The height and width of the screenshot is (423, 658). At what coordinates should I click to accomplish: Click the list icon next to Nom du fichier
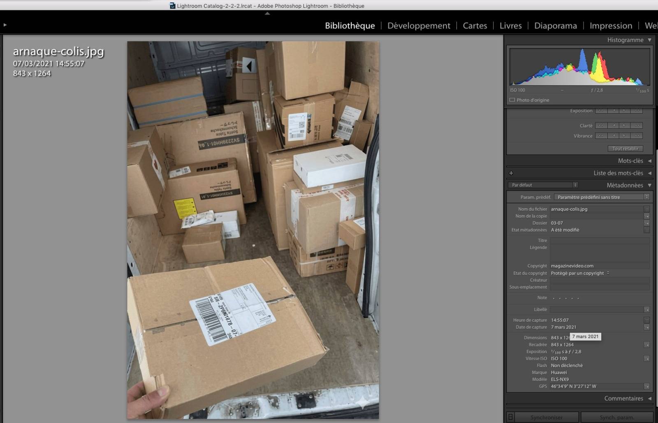coord(646,209)
